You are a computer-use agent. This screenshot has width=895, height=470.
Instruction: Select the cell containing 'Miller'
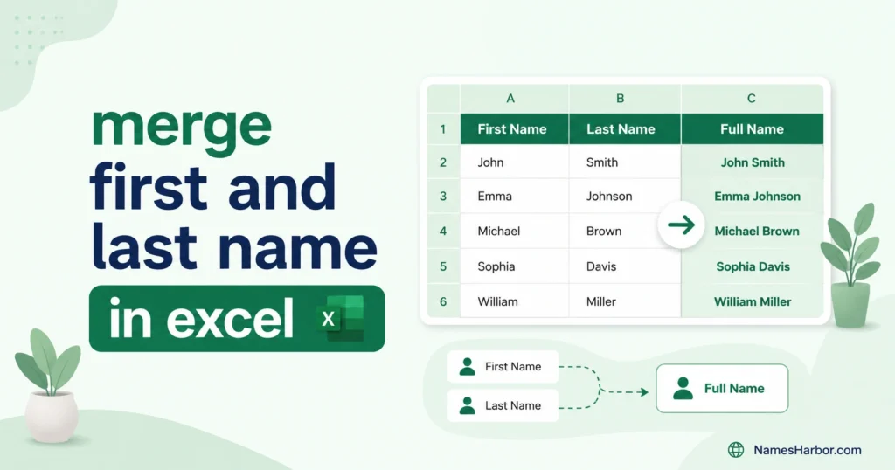click(624, 301)
